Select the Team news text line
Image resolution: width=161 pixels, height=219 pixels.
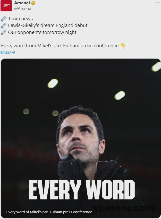20,19
